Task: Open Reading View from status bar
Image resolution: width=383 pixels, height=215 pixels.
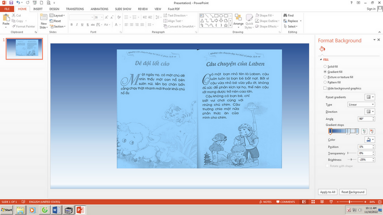Action: click(x=322, y=202)
